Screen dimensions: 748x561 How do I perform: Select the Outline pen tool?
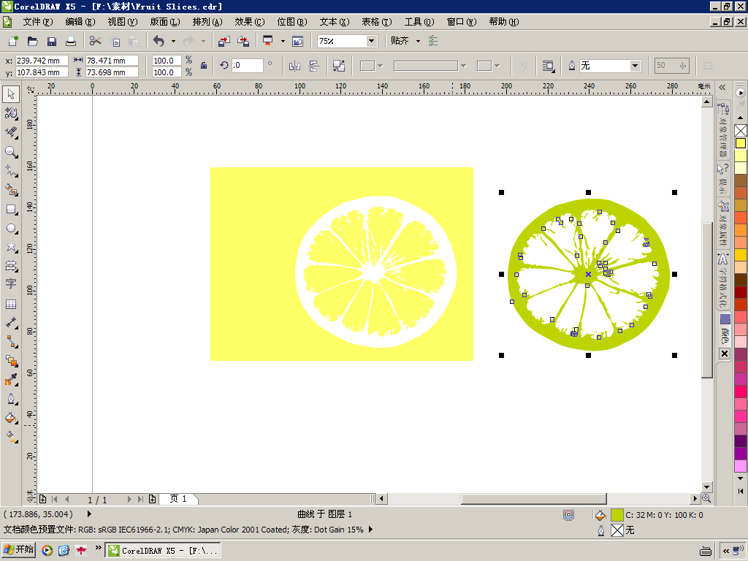10,399
